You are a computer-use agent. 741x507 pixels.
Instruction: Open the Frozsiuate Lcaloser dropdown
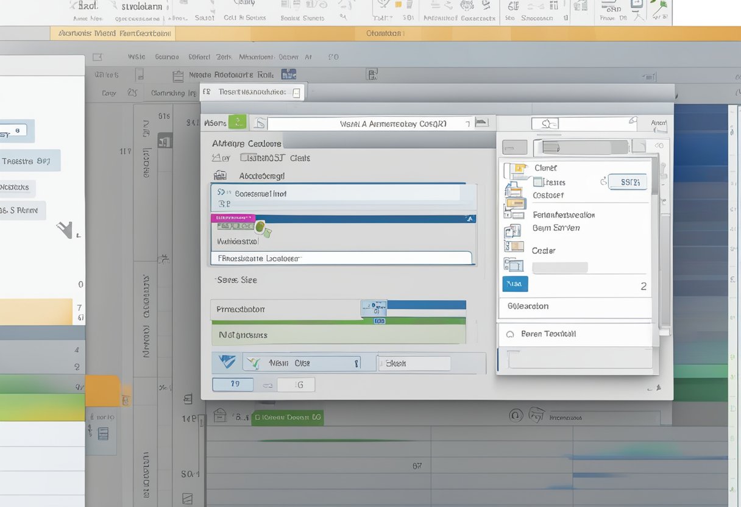(x=341, y=258)
